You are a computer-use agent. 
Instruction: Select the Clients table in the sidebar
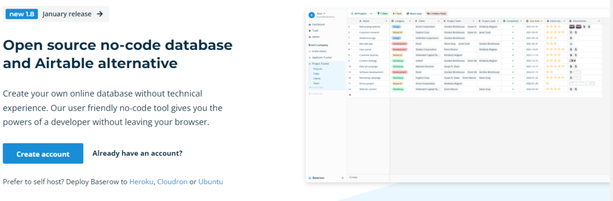(x=317, y=78)
